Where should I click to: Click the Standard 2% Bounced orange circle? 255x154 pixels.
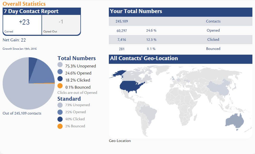tap(60, 126)
